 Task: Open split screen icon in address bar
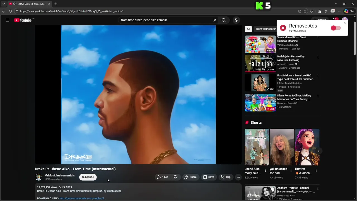pos(300,11)
